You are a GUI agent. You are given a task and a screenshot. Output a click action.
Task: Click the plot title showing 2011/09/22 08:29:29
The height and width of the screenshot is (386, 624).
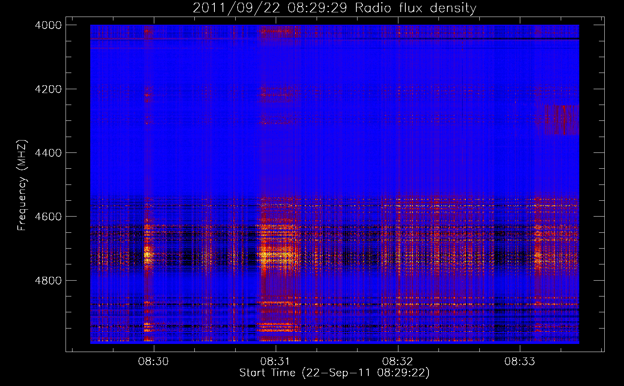334,8
